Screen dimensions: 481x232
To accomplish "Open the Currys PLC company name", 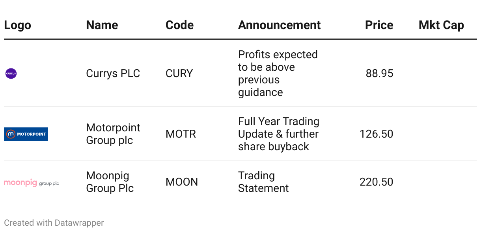I will click(x=113, y=74).
